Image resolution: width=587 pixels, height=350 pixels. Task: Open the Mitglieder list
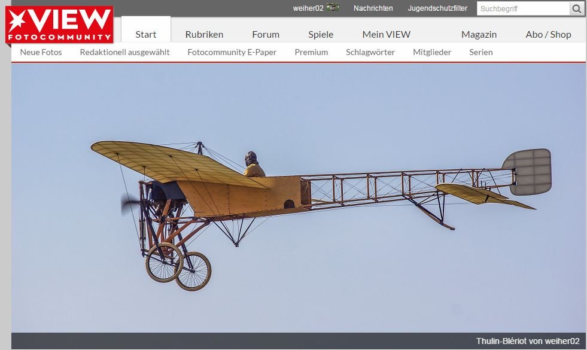431,52
